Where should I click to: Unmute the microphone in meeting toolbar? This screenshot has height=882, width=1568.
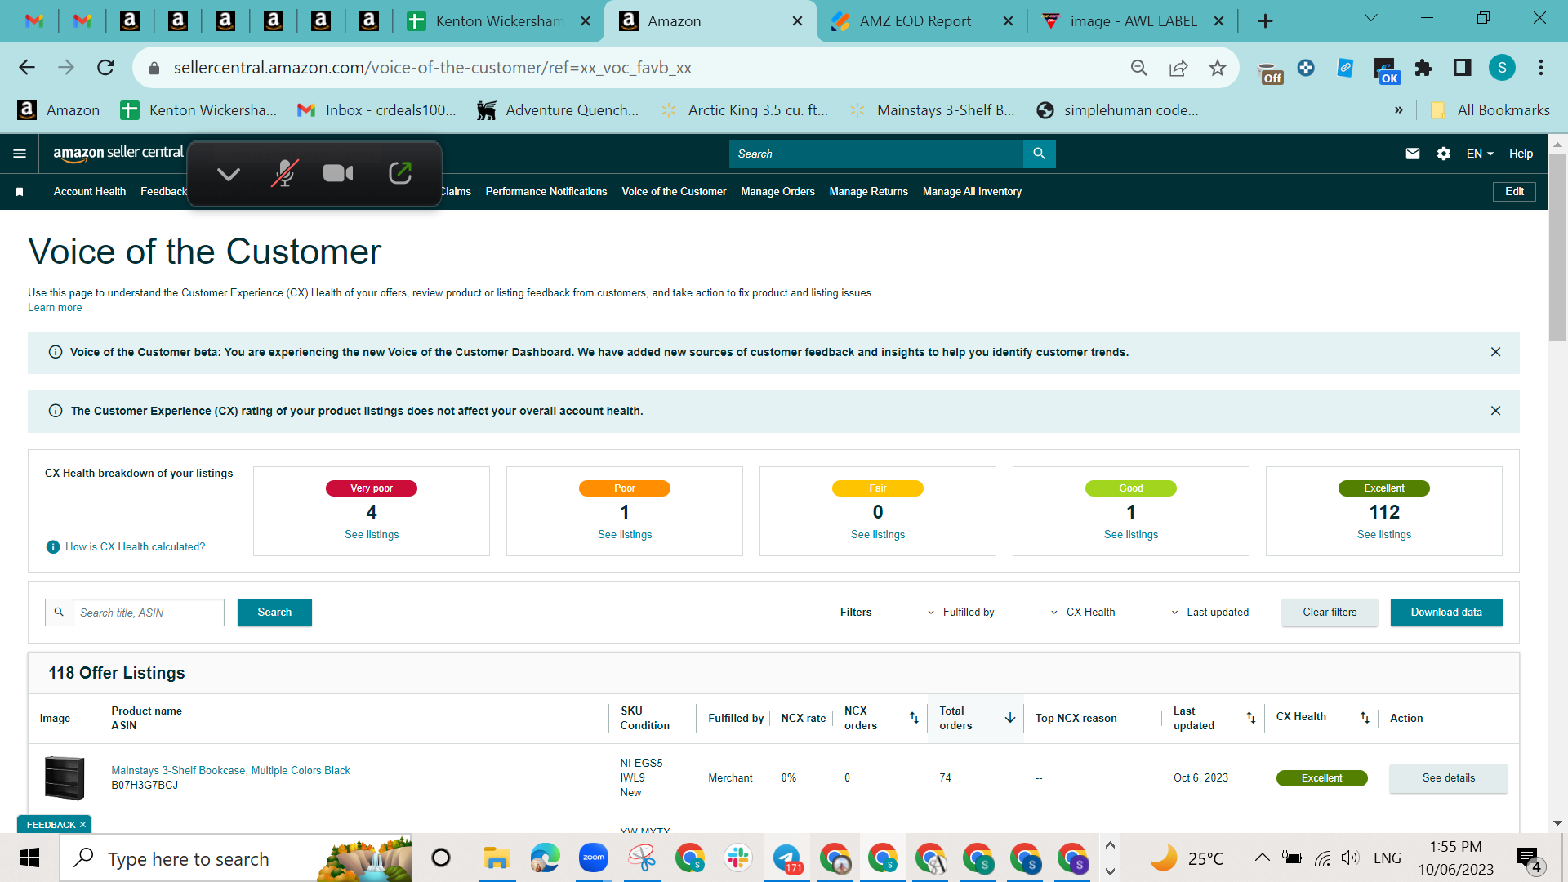pos(284,173)
